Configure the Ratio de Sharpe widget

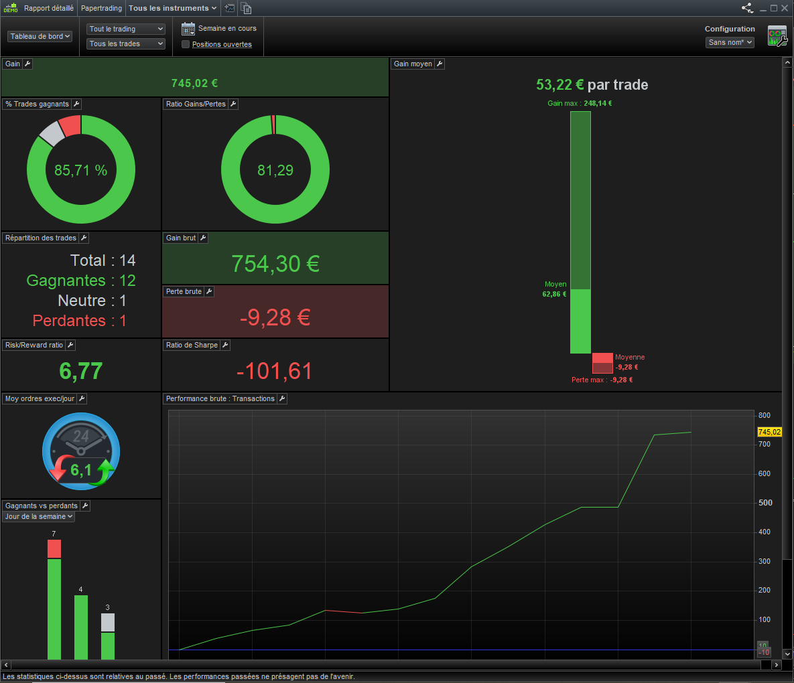225,345
